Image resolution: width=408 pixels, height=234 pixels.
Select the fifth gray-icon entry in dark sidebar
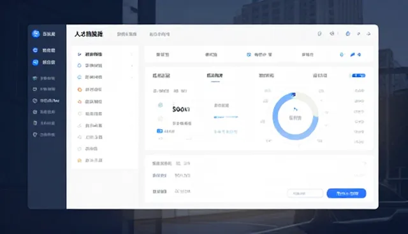click(44, 123)
